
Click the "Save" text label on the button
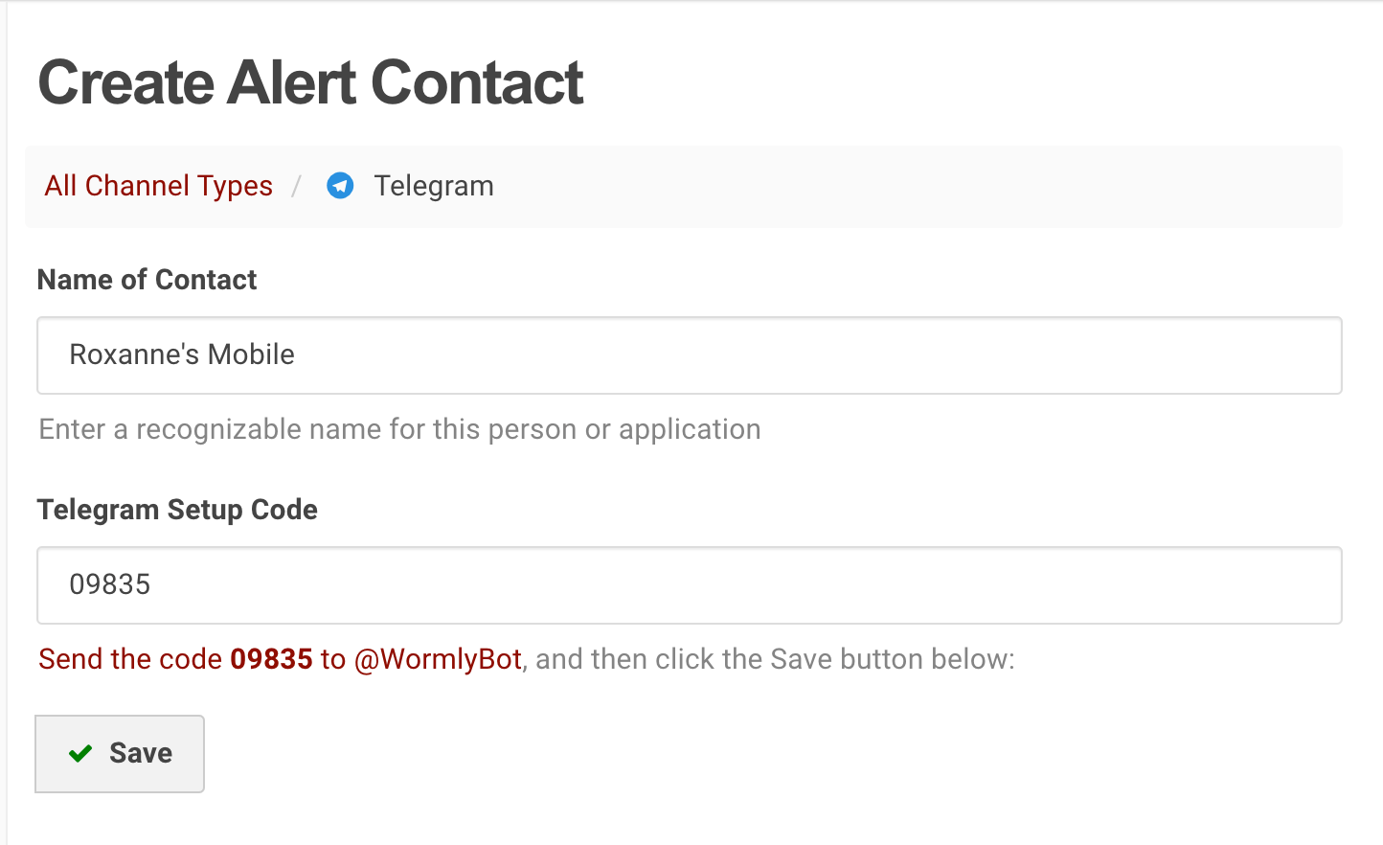(x=141, y=753)
